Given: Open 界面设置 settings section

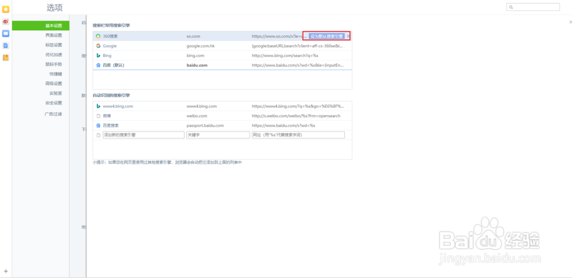Looking at the screenshot, I should click(x=54, y=35).
